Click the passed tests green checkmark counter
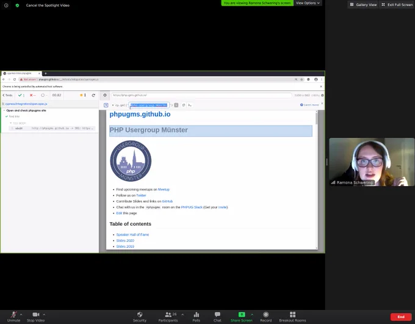The image size is (415, 324). click(21, 95)
